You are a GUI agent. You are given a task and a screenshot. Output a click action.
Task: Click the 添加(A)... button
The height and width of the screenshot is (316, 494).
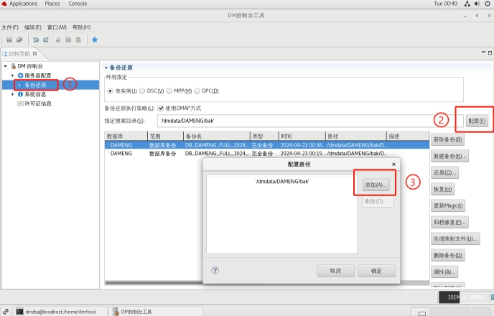coord(375,185)
